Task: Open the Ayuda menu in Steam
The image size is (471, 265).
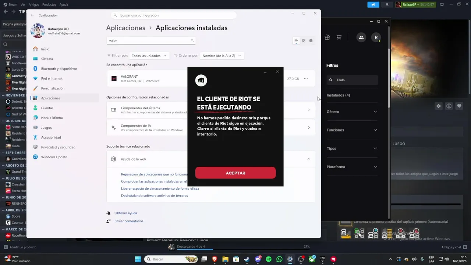Action: point(64,4)
